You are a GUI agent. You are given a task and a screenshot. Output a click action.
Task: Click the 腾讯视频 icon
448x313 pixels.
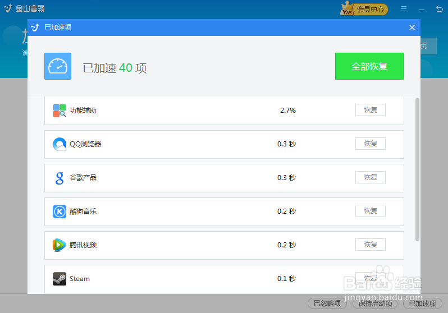(x=60, y=245)
